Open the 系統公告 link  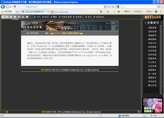pyautogui.click(x=48, y=58)
